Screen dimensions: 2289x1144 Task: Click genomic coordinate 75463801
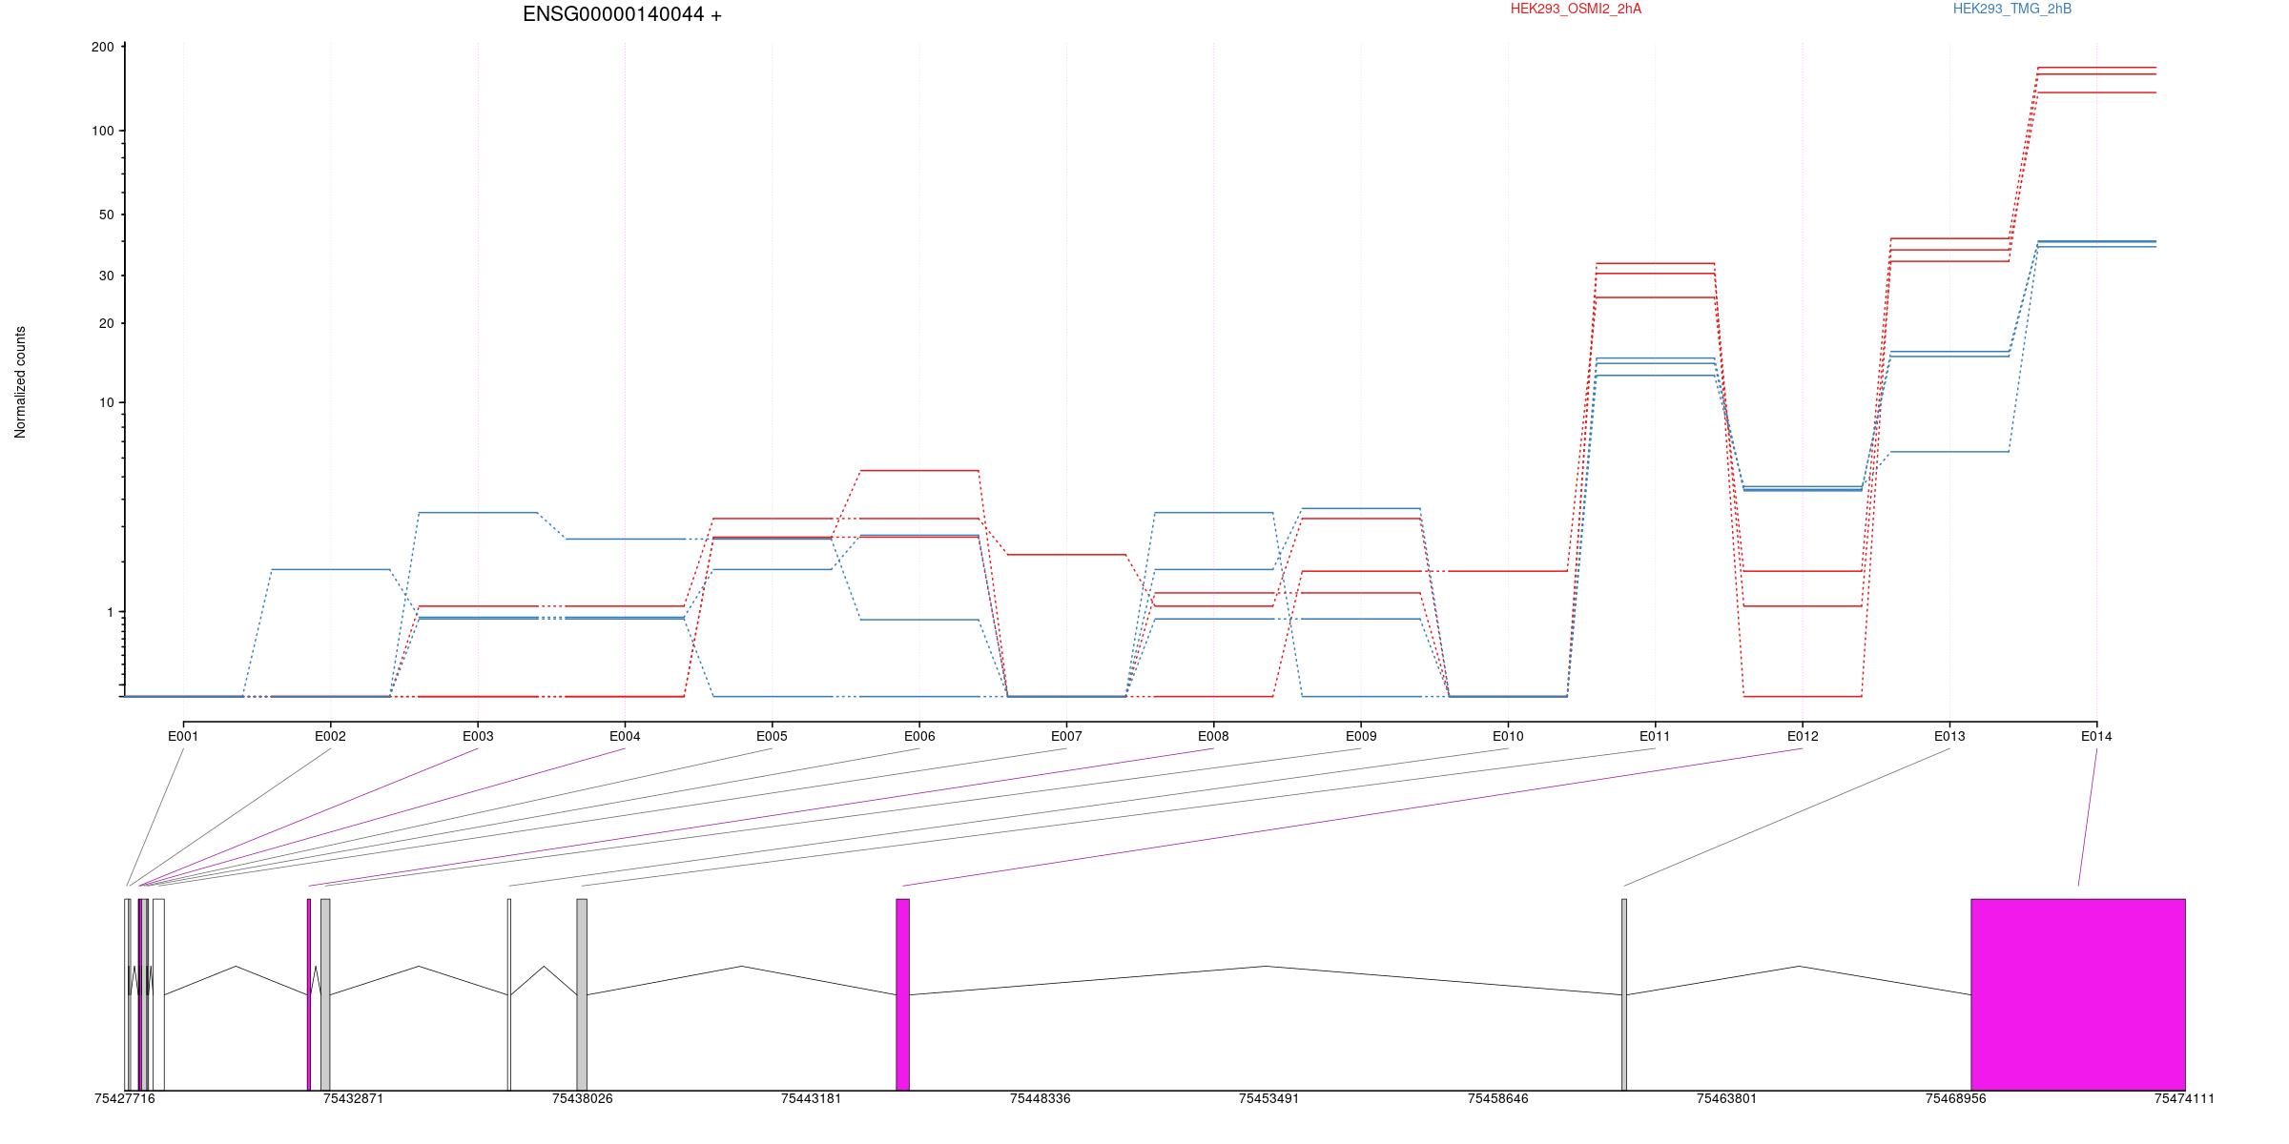[x=1727, y=1098]
